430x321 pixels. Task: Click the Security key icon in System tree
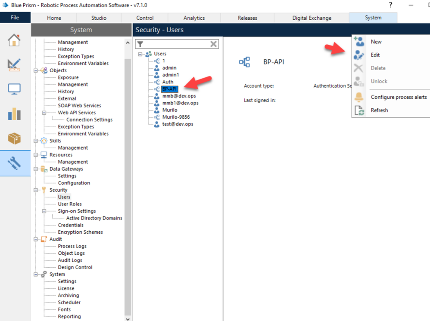44,190
